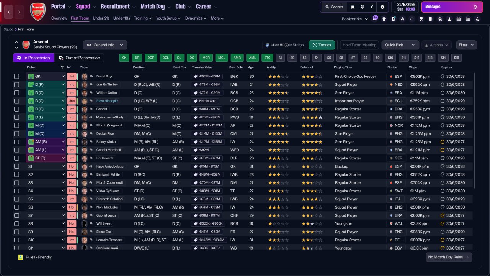This screenshot has width=490, height=276.
Task: Go forward with the right arrow button
Action: [19, 12]
